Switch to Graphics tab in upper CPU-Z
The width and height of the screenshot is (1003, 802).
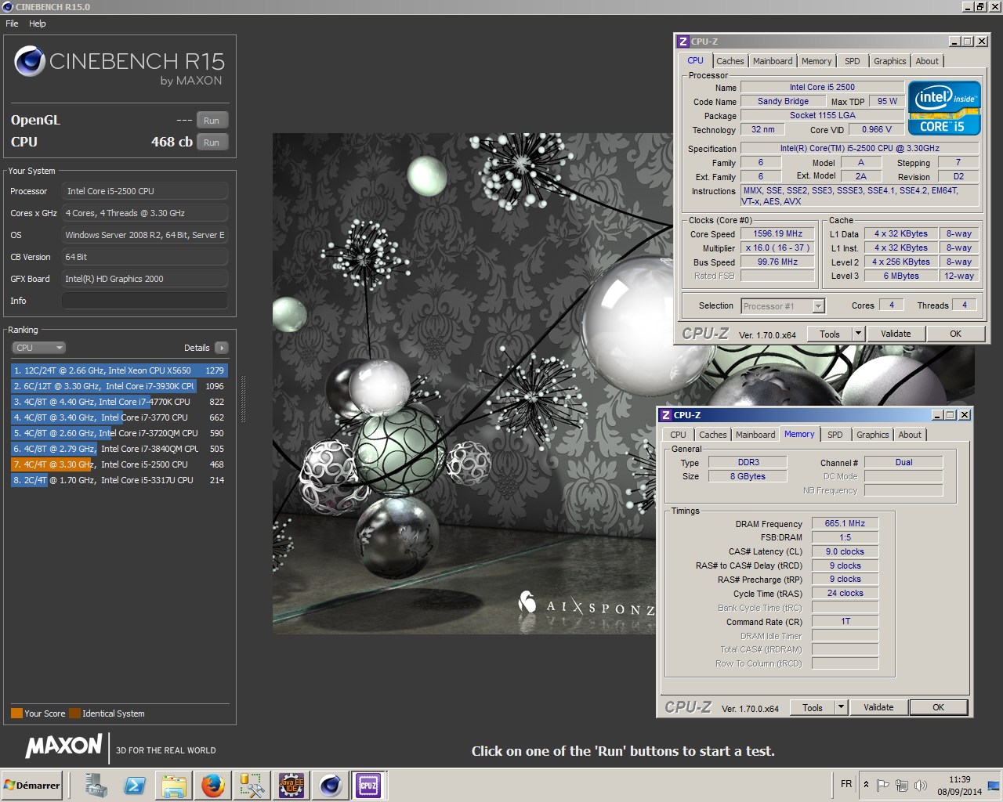click(890, 61)
